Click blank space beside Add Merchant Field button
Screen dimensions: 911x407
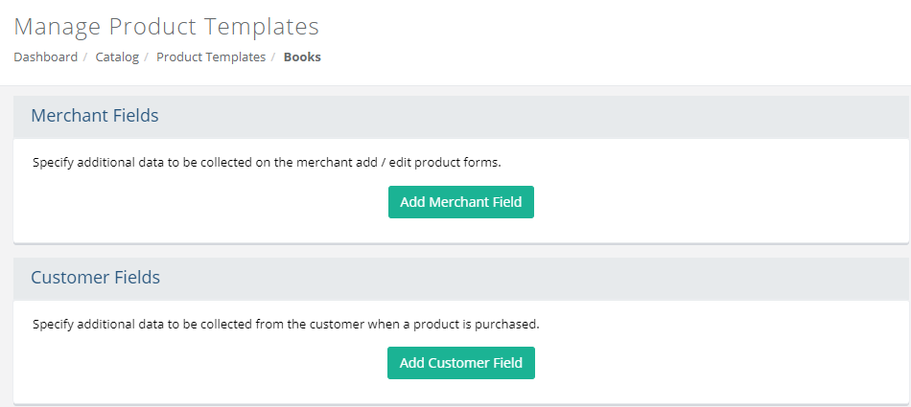pos(697,202)
